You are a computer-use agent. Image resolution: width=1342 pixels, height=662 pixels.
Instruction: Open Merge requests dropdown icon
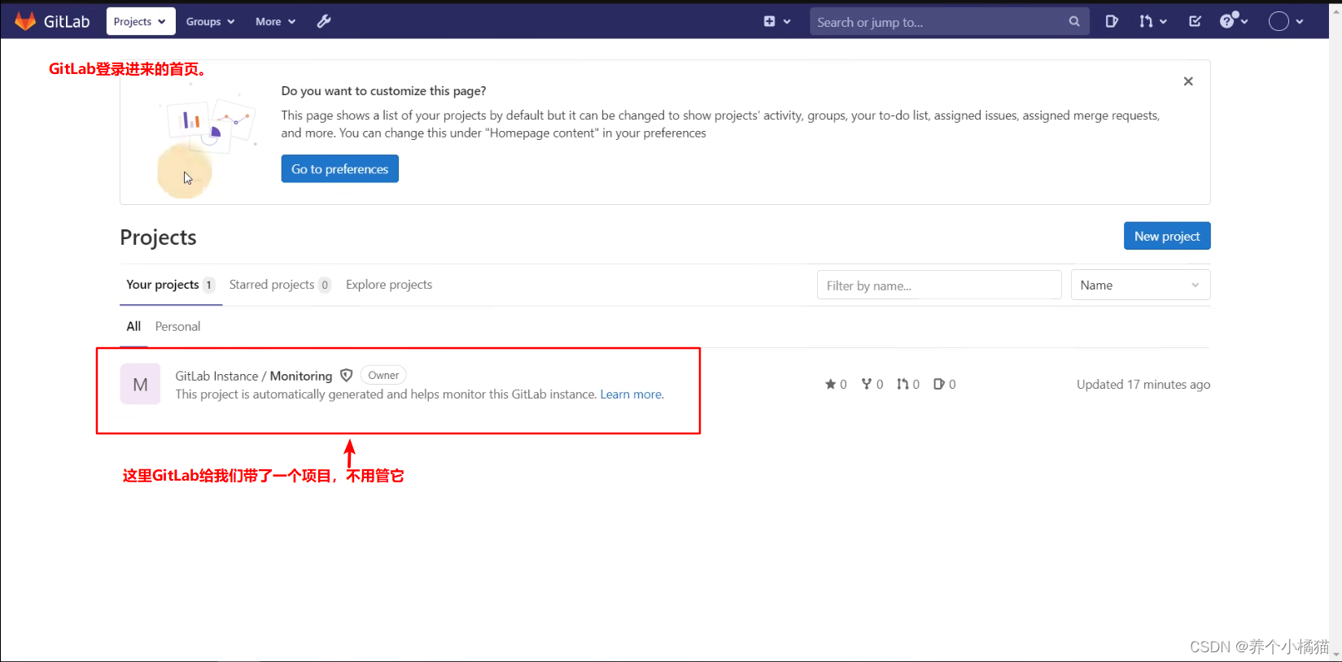[x=1153, y=22]
